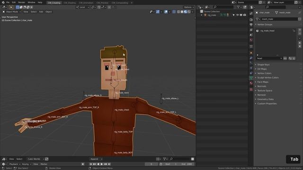303x170 pixels.
Task: Clear the head filter text field
Action: pos(281,58)
